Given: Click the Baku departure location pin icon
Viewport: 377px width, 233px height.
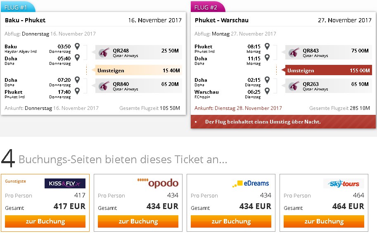Looking at the screenshot, I should 77,46.
